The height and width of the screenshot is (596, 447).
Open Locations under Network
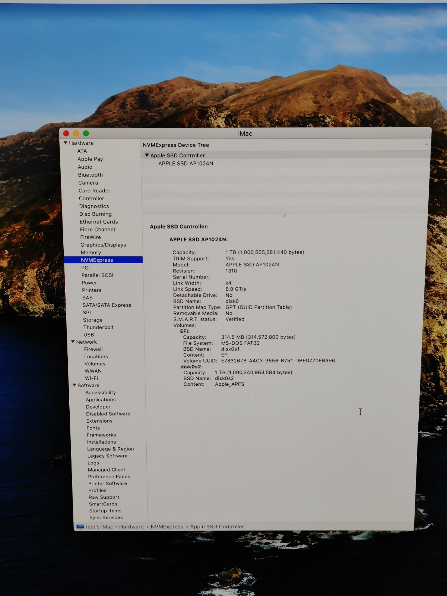click(96, 356)
